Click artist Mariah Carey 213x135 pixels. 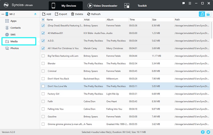pos(90,48)
